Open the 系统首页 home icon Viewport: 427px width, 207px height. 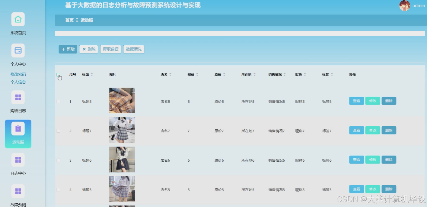coord(18,19)
